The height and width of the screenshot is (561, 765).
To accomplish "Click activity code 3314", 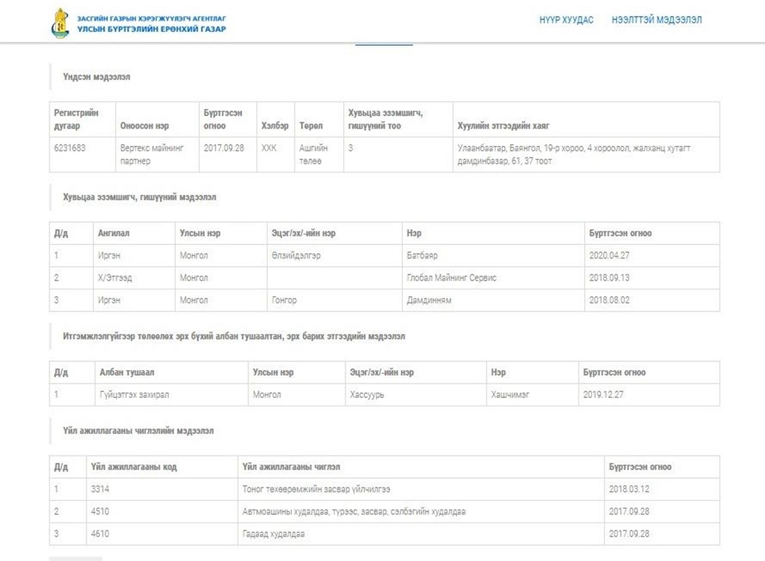I will coord(101,489).
